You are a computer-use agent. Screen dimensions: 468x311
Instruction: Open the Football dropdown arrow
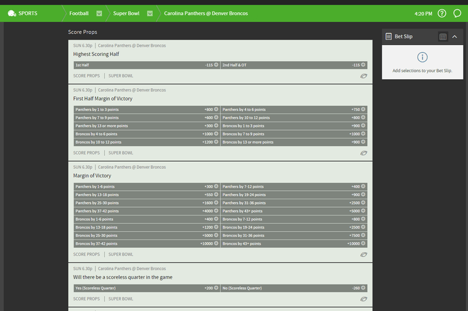point(99,14)
